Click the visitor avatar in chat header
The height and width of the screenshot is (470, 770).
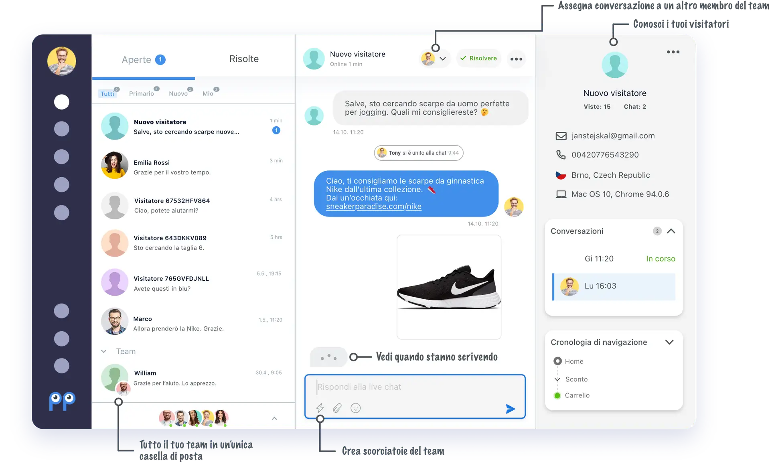(x=314, y=59)
